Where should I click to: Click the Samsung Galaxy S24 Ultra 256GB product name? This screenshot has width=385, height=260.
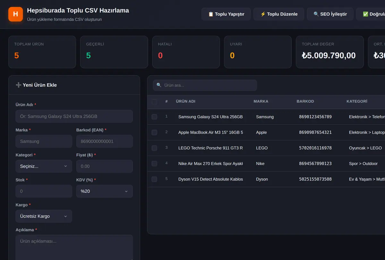pyautogui.click(x=210, y=117)
